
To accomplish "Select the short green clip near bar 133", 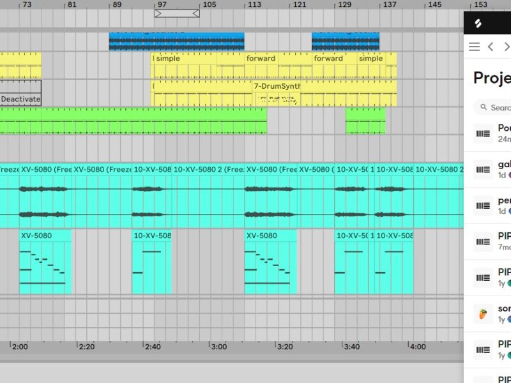I will 365,121.
